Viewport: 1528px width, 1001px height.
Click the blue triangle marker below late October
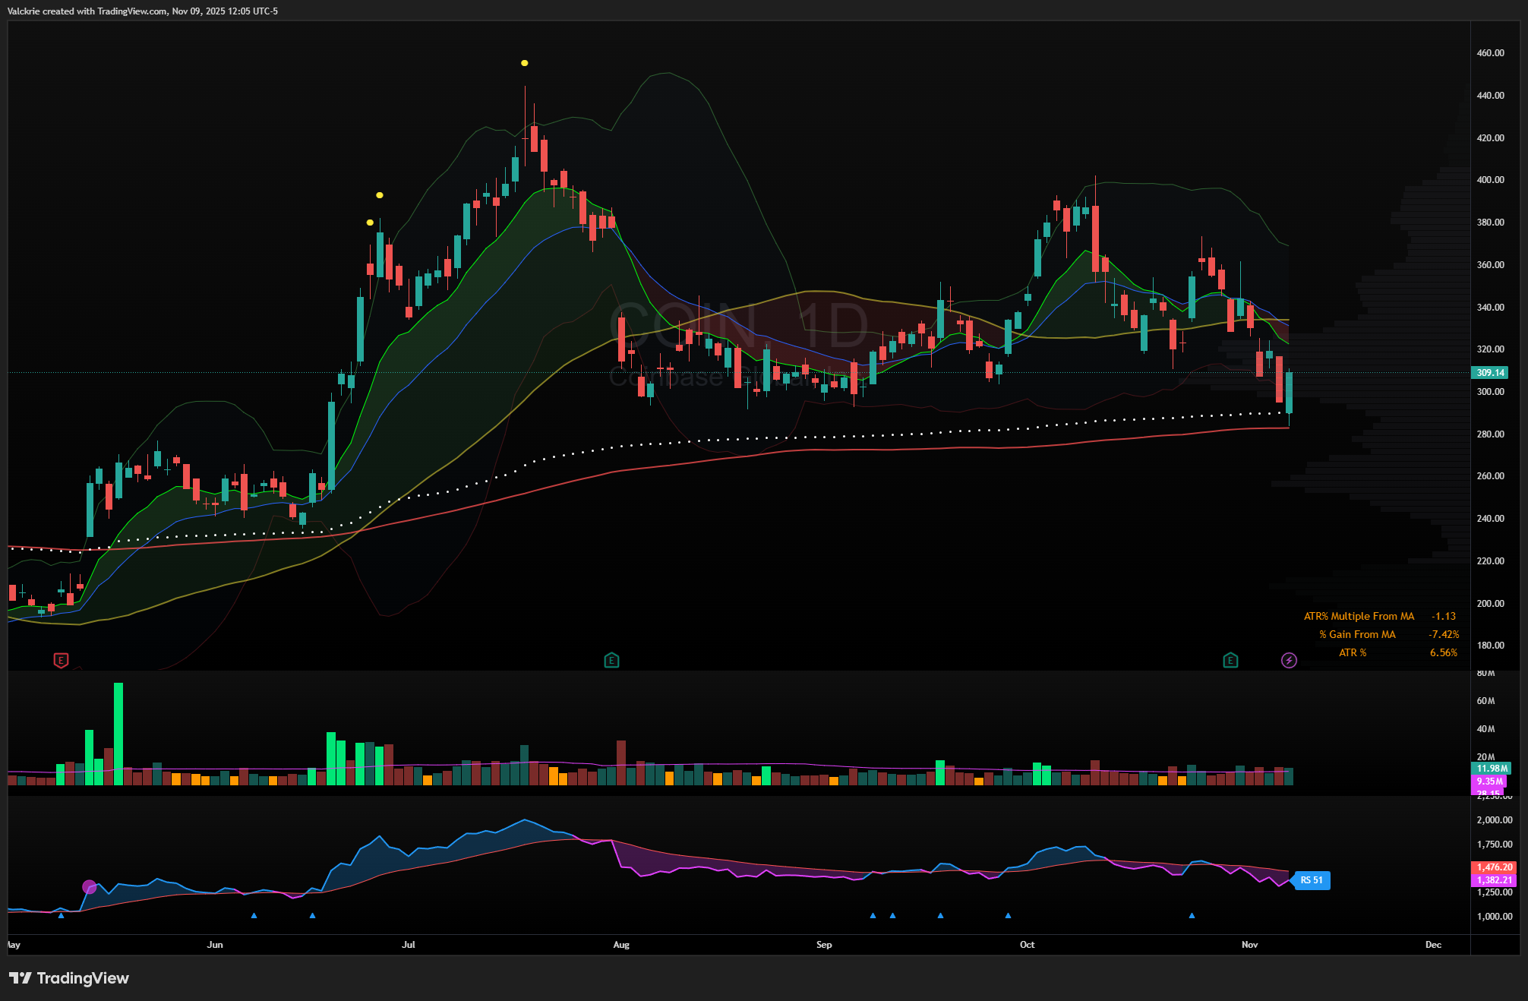pyautogui.click(x=1192, y=916)
